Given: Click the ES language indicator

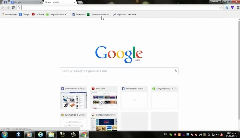Looking at the screenshot, I should (165, 134).
